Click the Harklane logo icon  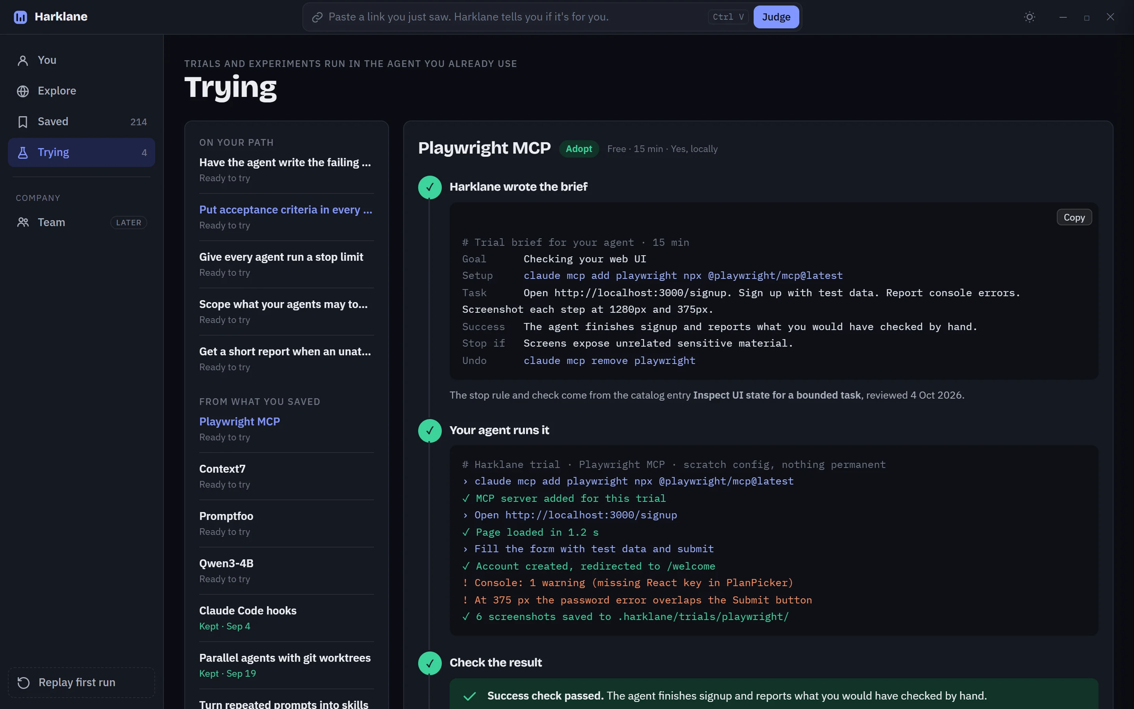20,17
